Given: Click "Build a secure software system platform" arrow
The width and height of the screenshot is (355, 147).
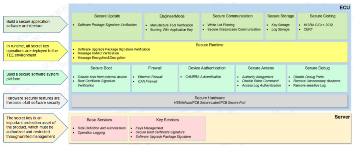Looking at the screenshot, I should pos(35,77).
